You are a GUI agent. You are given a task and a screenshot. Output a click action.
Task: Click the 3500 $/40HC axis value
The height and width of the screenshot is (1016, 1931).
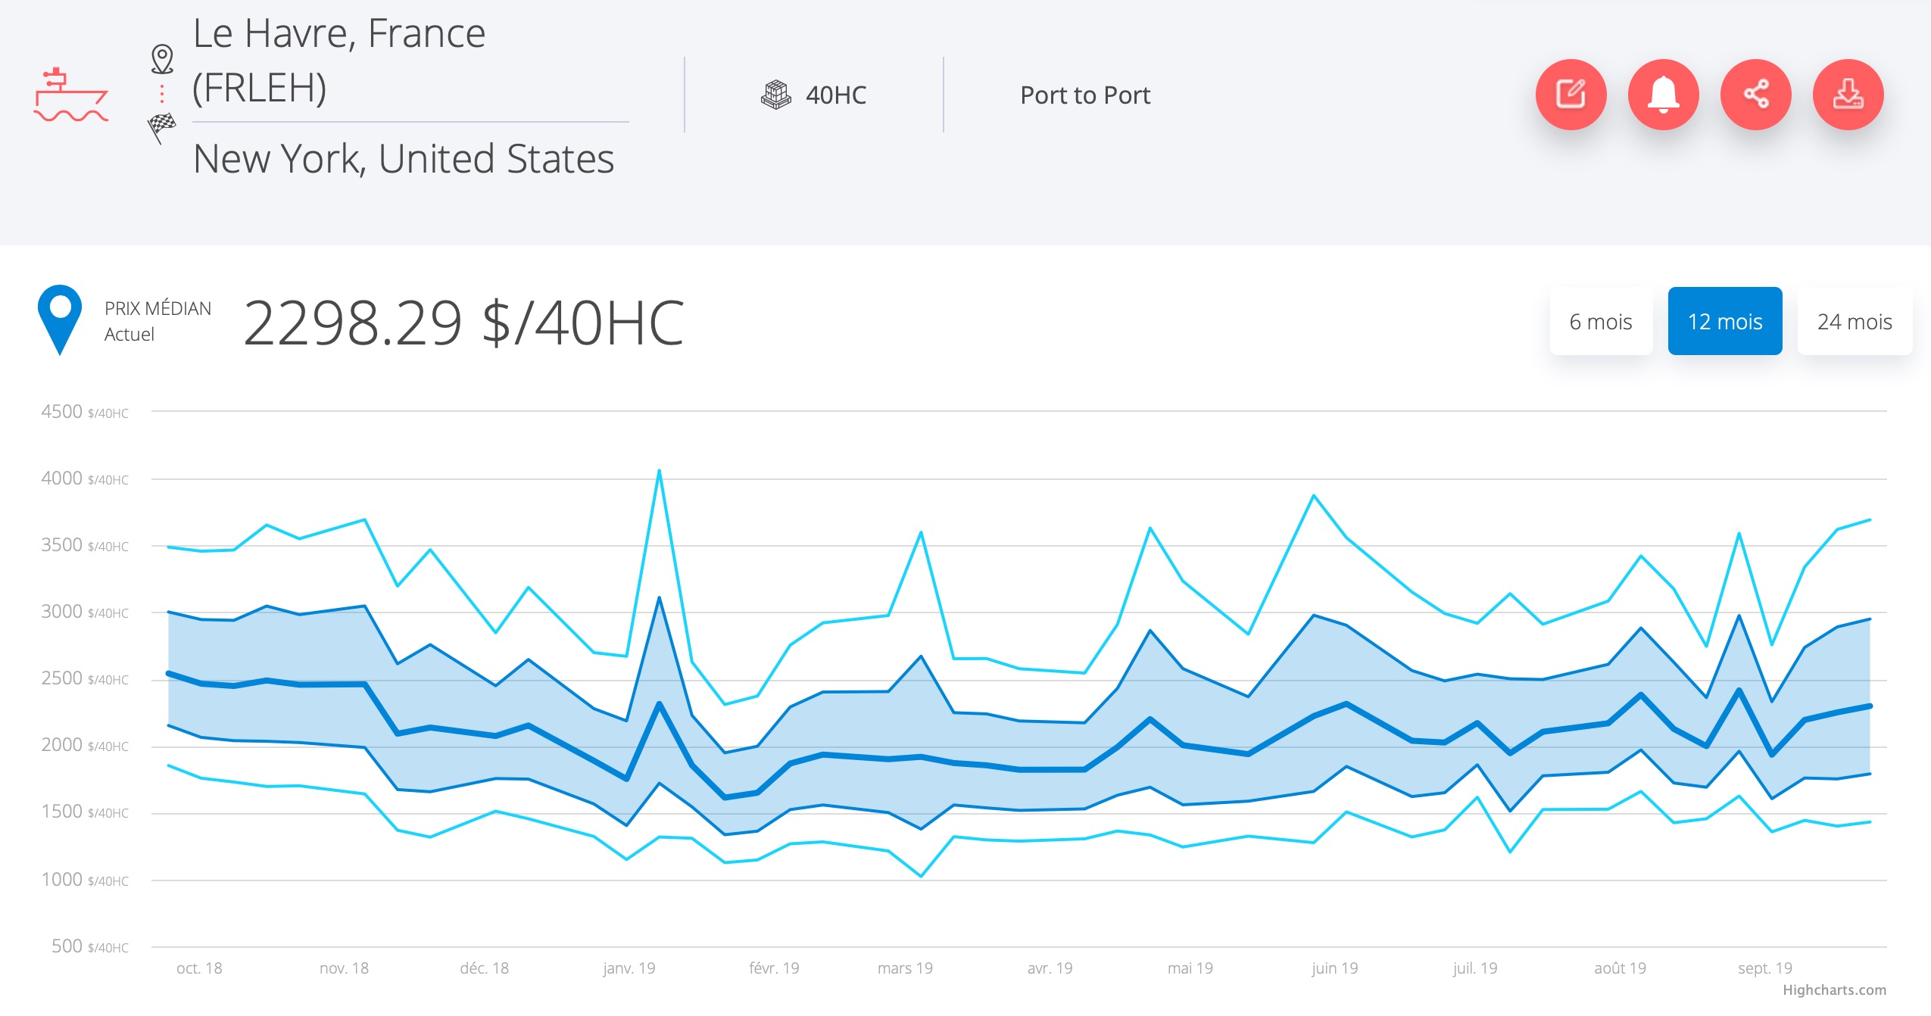pyautogui.click(x=85, y=545)
